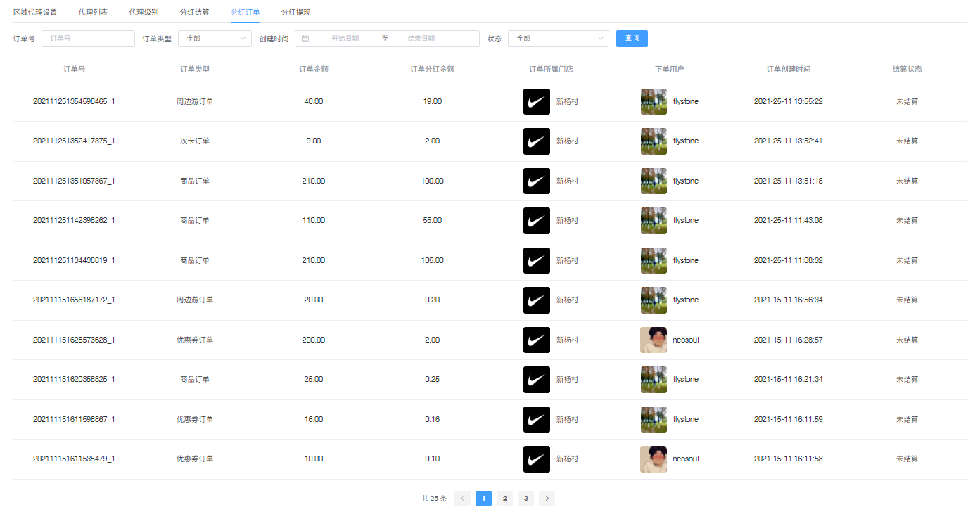
Task: Click the 订单号 search input field
Action: [x=88, y=39]
